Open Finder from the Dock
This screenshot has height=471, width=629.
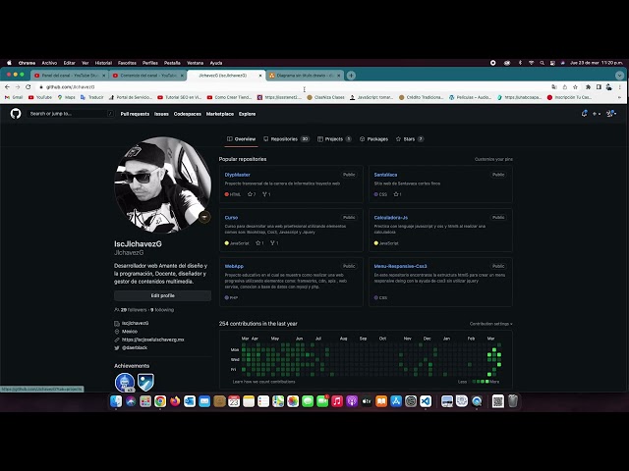116,401
